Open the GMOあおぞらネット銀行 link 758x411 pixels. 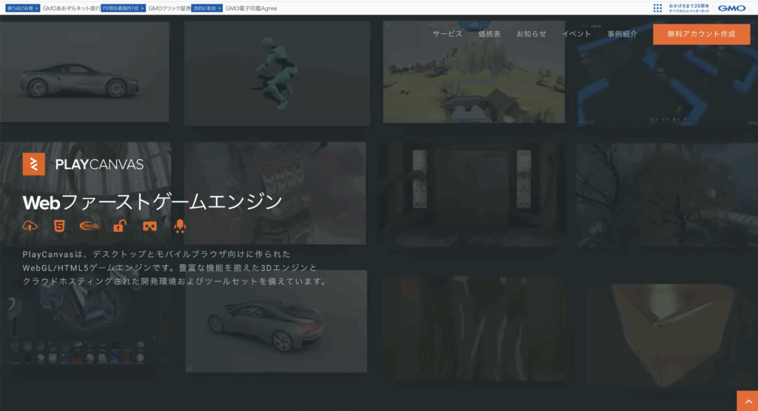click(72, 8)
